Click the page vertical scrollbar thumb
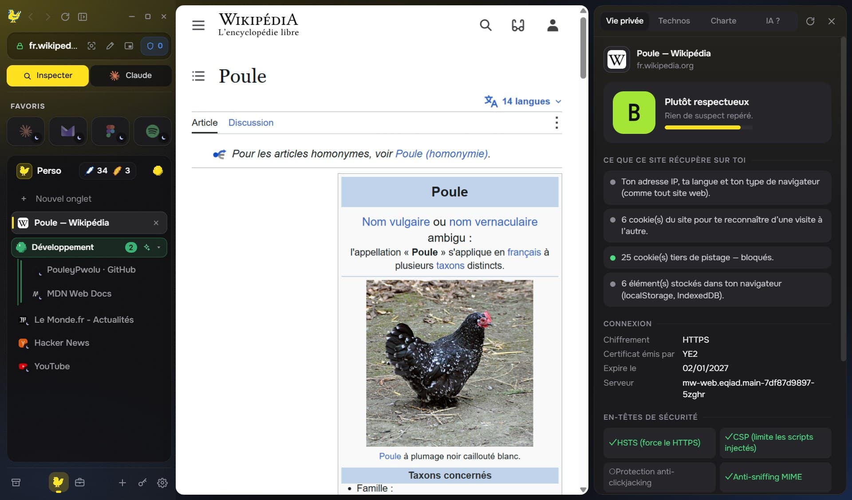 pyautogui.click(x=583, y=49)
